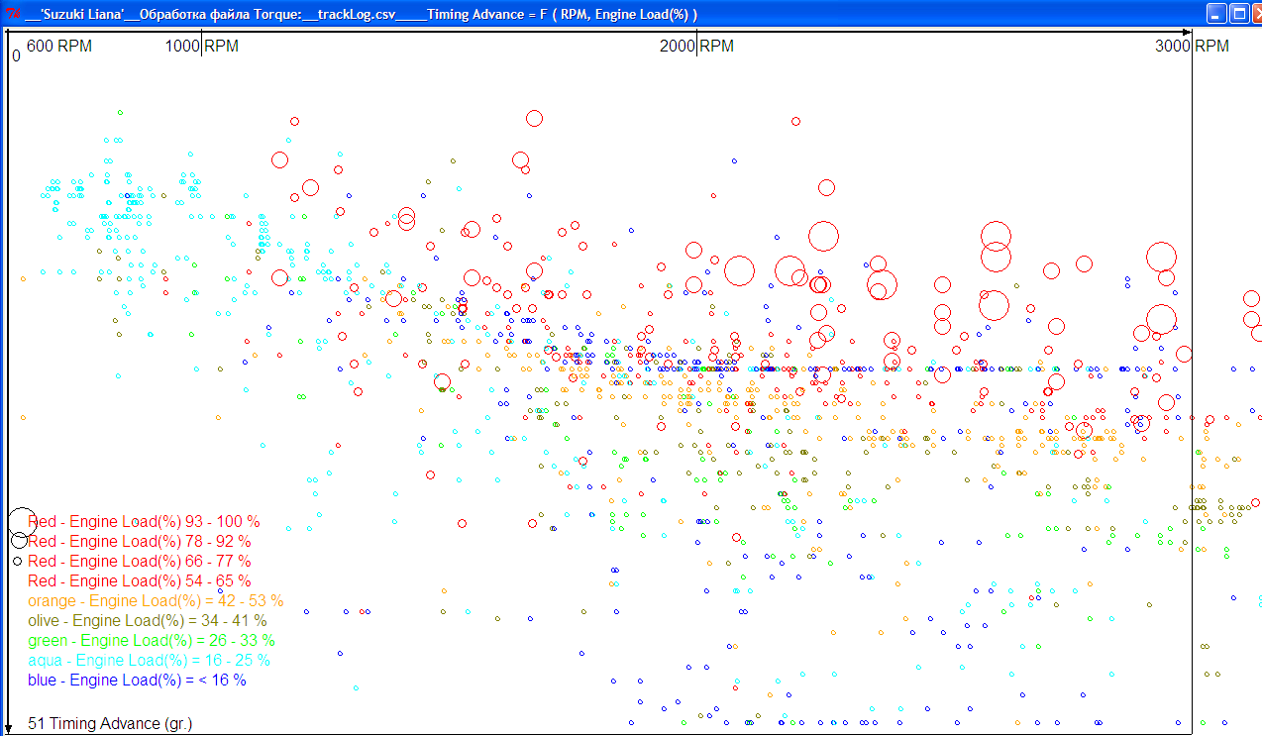Click the application icon in the title bar
Screen dimensions: 1262x736
coord(13,13)
